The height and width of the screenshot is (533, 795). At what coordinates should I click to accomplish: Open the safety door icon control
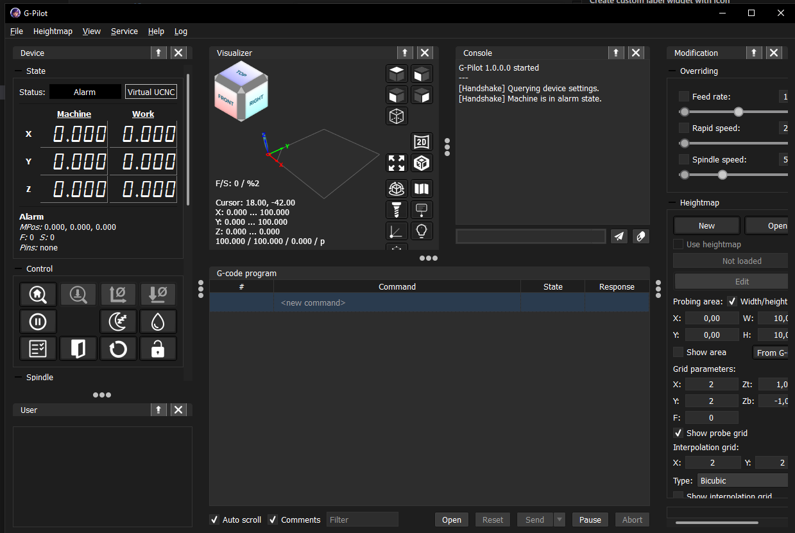pos(78,348)
